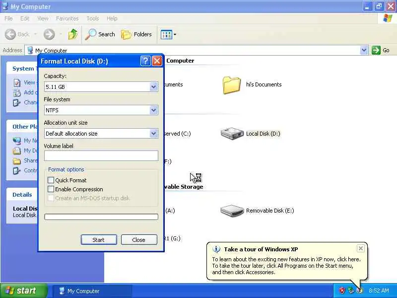Expand the Capacity dropdown
The width and height of the screenshot is (397, 298).
tap(153, 86)
